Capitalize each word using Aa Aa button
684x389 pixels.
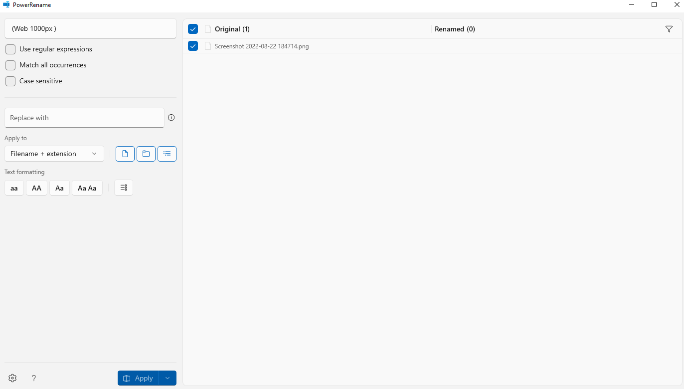pyautogui.click(x=87, y=188)
